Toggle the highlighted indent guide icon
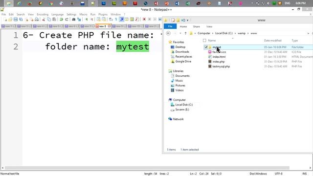313x176 pixels. tap(122, 20)
